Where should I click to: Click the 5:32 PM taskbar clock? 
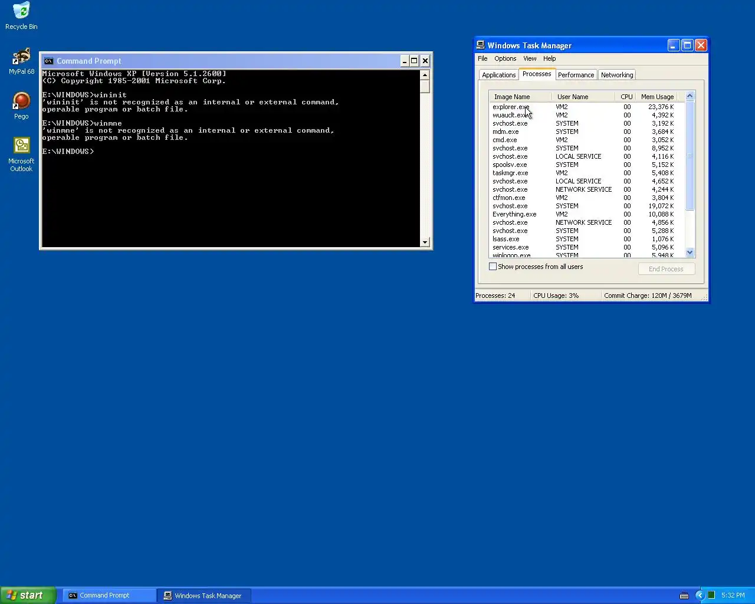tap(733, 595)
